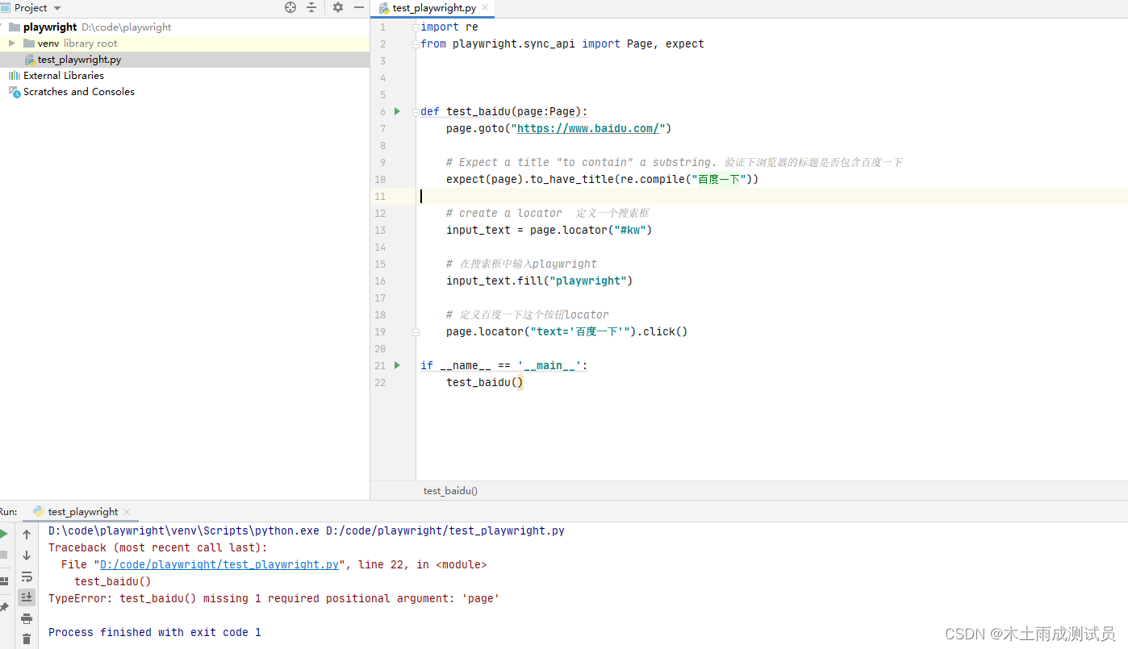The width and height of the screenshot is (1128, 649).
Task: Toggle Soft-Wrap in Run console
Action: pyautogui.click(x=27, y=576)
